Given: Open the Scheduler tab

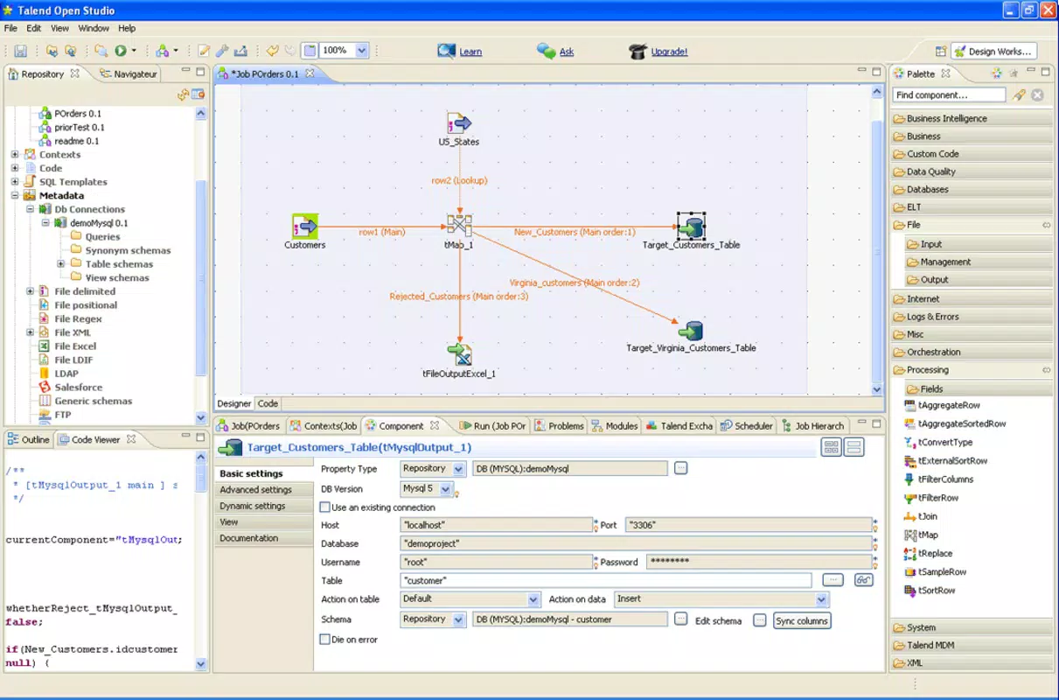Looking at the screenshot, I should pyautogui.click(x=747, y=426).
